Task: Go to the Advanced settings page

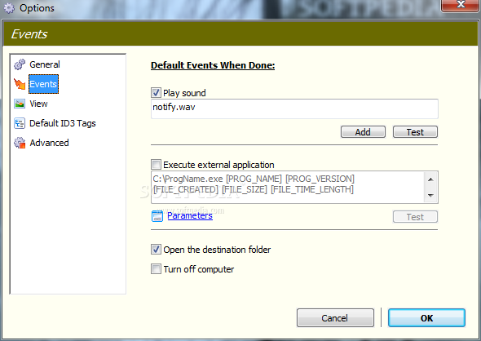Action: tap(49, 143)
